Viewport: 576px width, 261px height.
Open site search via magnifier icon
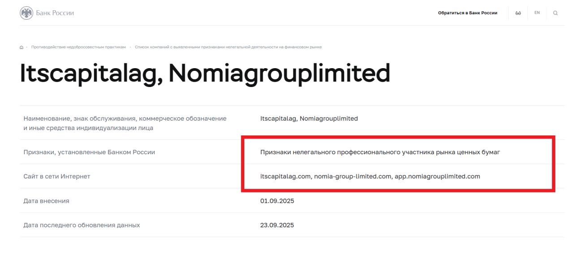[555, 13]
